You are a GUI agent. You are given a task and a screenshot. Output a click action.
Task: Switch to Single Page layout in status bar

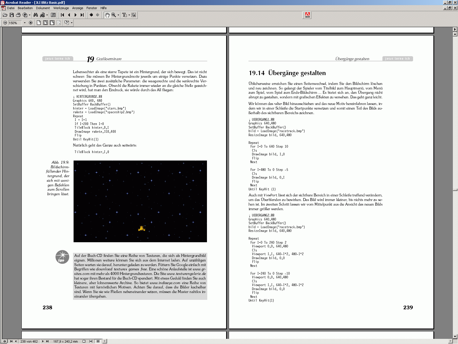pyautogui.click(x=84, y=341)
